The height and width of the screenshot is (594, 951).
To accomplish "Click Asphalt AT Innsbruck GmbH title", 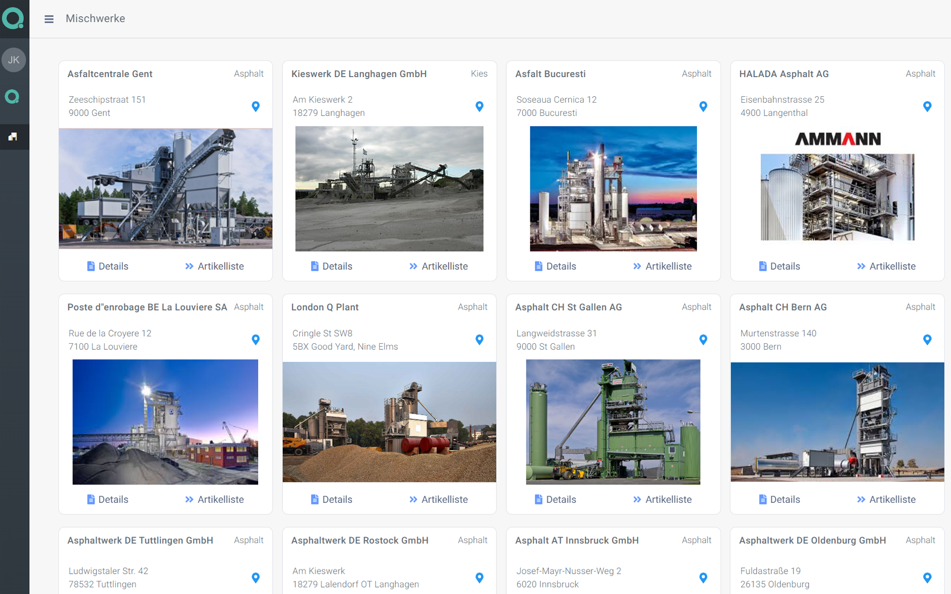I will 577,541.
